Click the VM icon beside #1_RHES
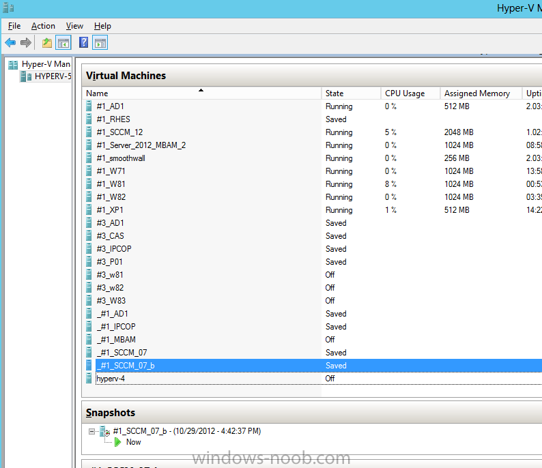Viewport: 542px width, 468px height. click(89, 119)
